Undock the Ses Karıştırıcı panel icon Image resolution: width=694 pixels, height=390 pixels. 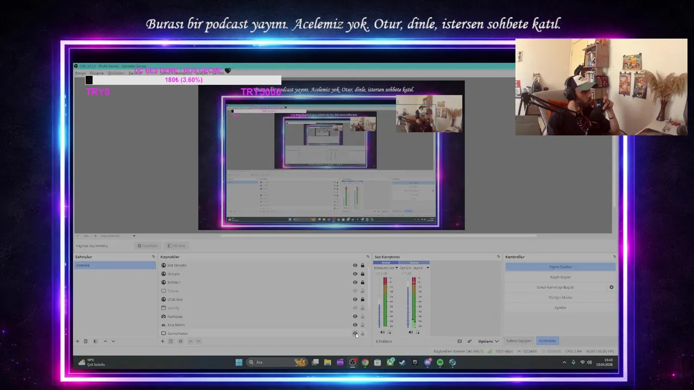point(498,257)
